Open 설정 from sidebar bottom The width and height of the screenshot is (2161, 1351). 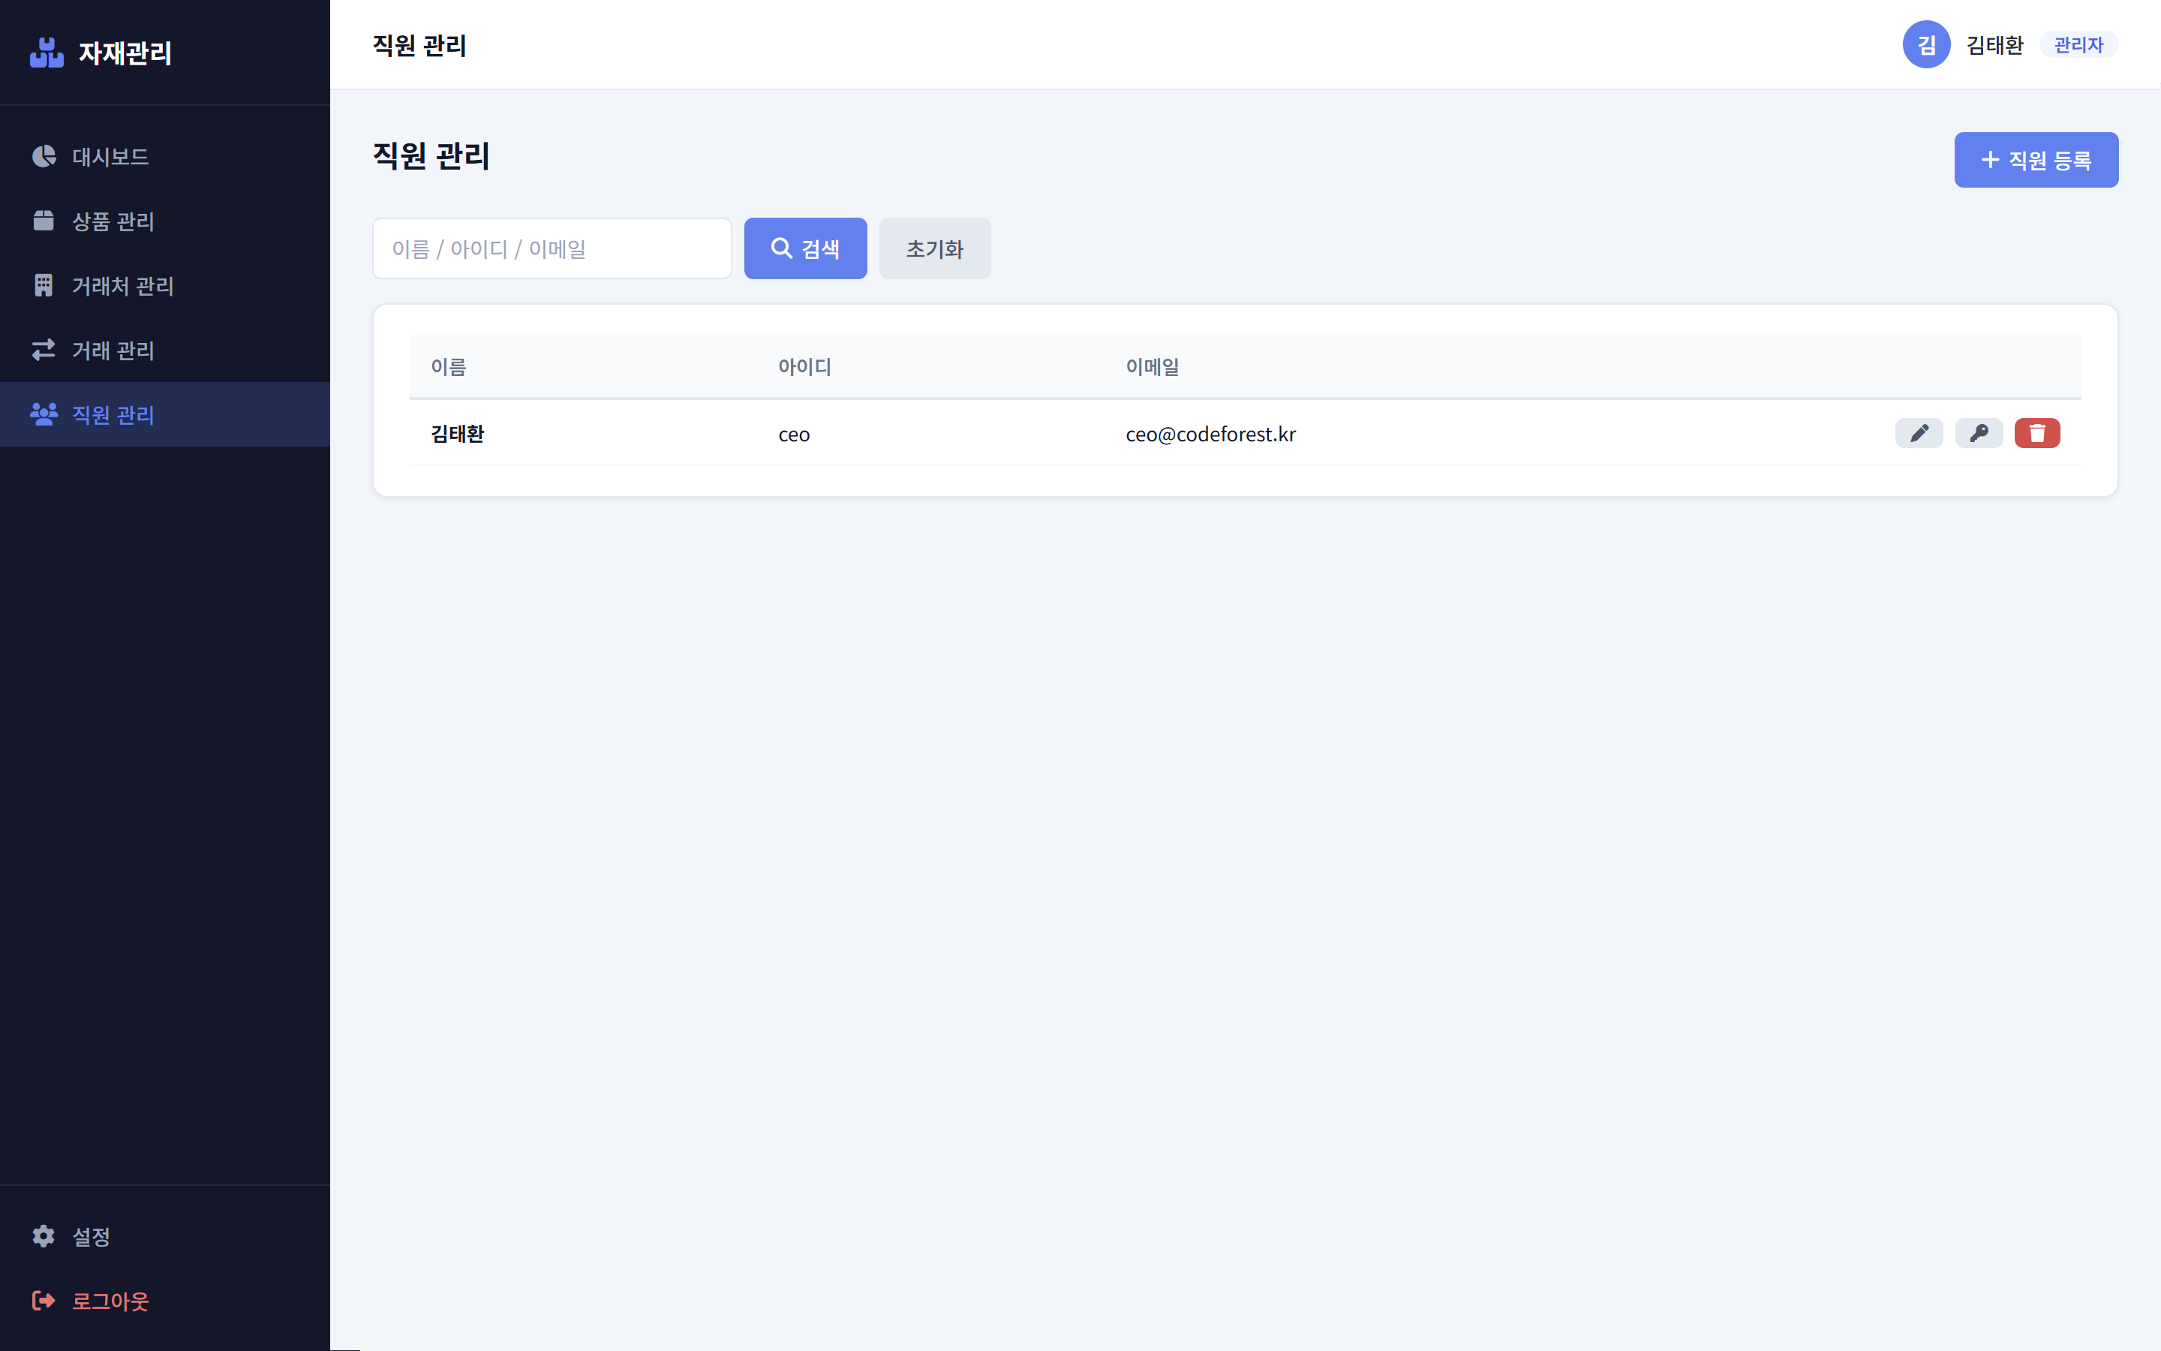click(165, 1237)
